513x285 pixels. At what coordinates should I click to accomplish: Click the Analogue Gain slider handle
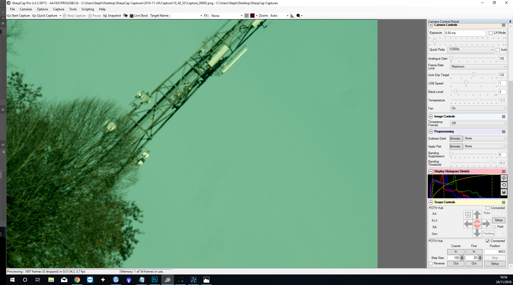[x=451, y=58]
